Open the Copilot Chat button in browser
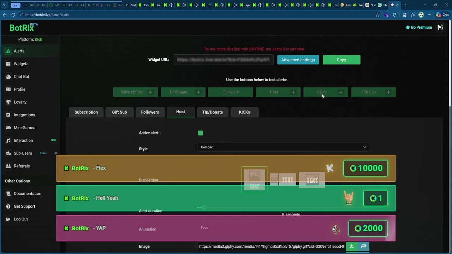The width and height of the screenshot is (452, 254). [442, 15]
